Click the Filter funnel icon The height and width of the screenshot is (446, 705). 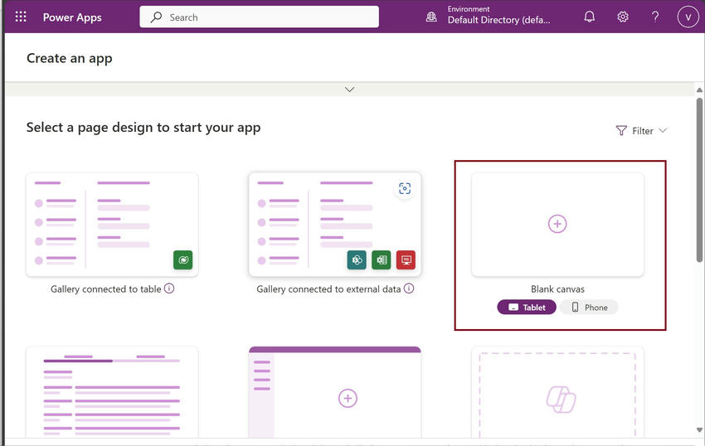pos(621,130)
